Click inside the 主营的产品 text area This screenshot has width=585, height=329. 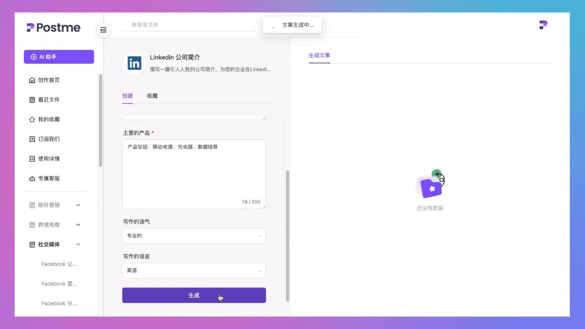(194, 174)
